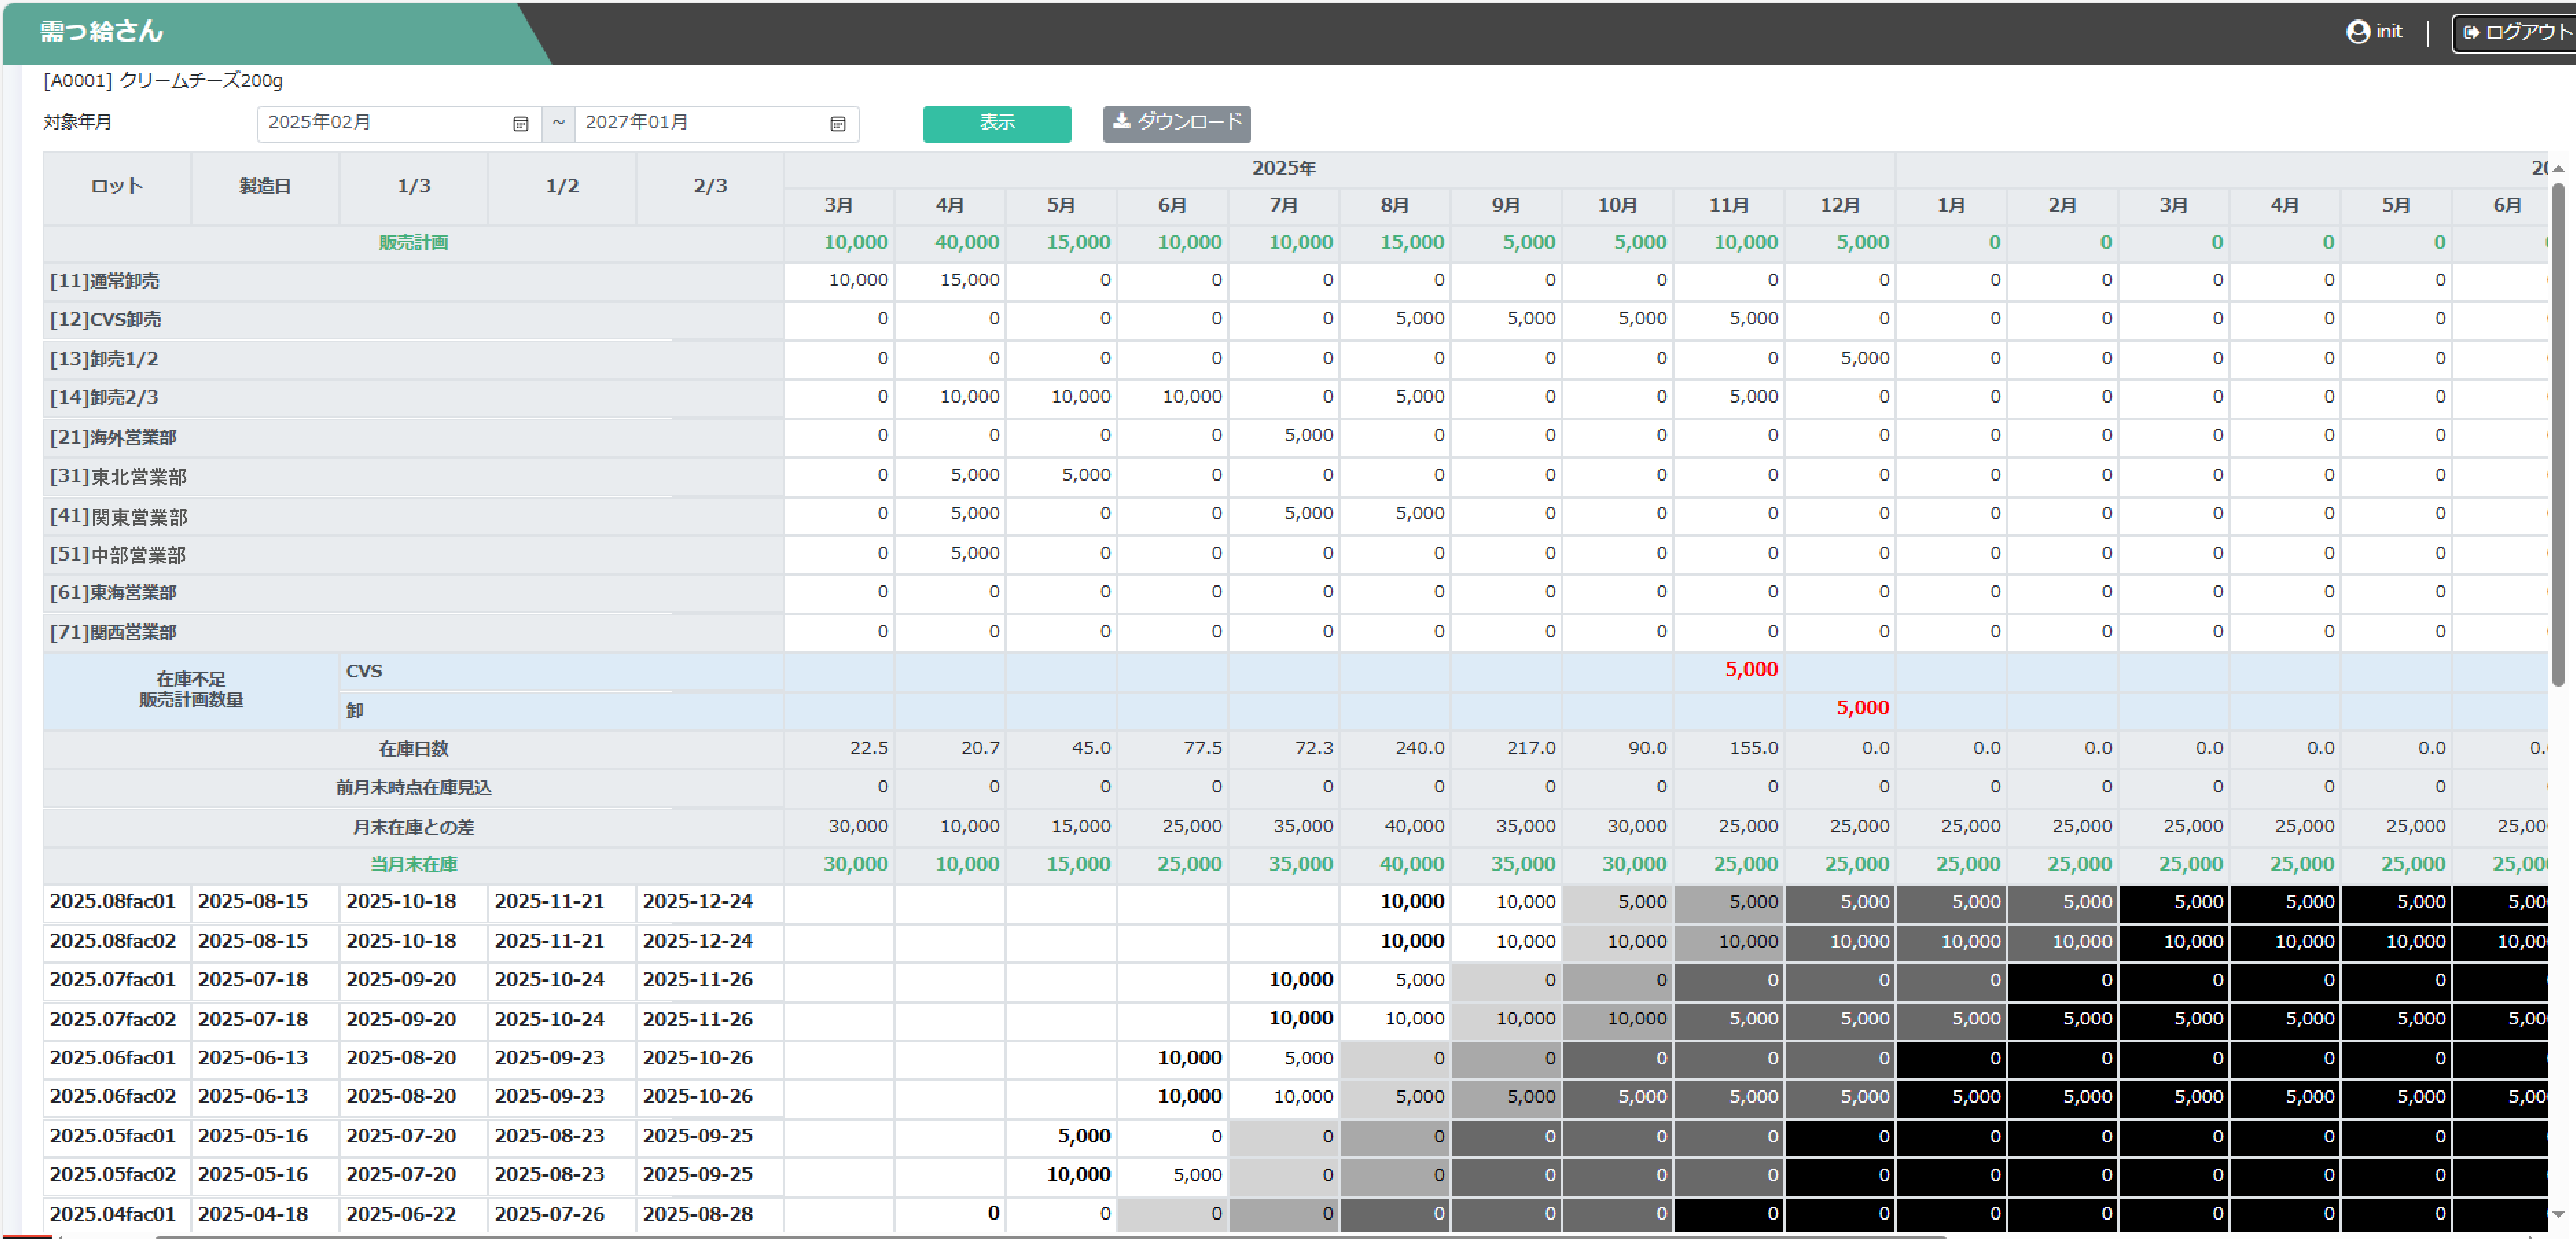Click the 240.0 stock days value
Screen dimensions: 2576x1239
click(x=1420, y=748)
